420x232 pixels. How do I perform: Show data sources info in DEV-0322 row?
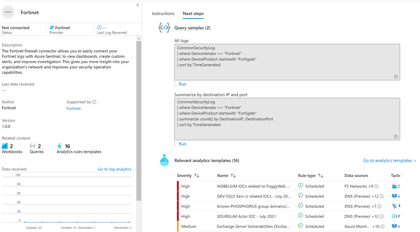382,196
